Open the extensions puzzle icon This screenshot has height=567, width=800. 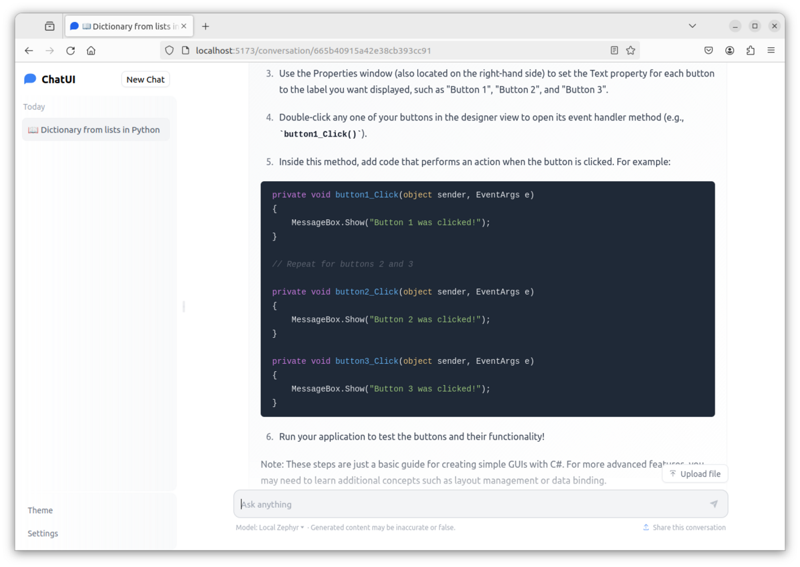[751, 51]
